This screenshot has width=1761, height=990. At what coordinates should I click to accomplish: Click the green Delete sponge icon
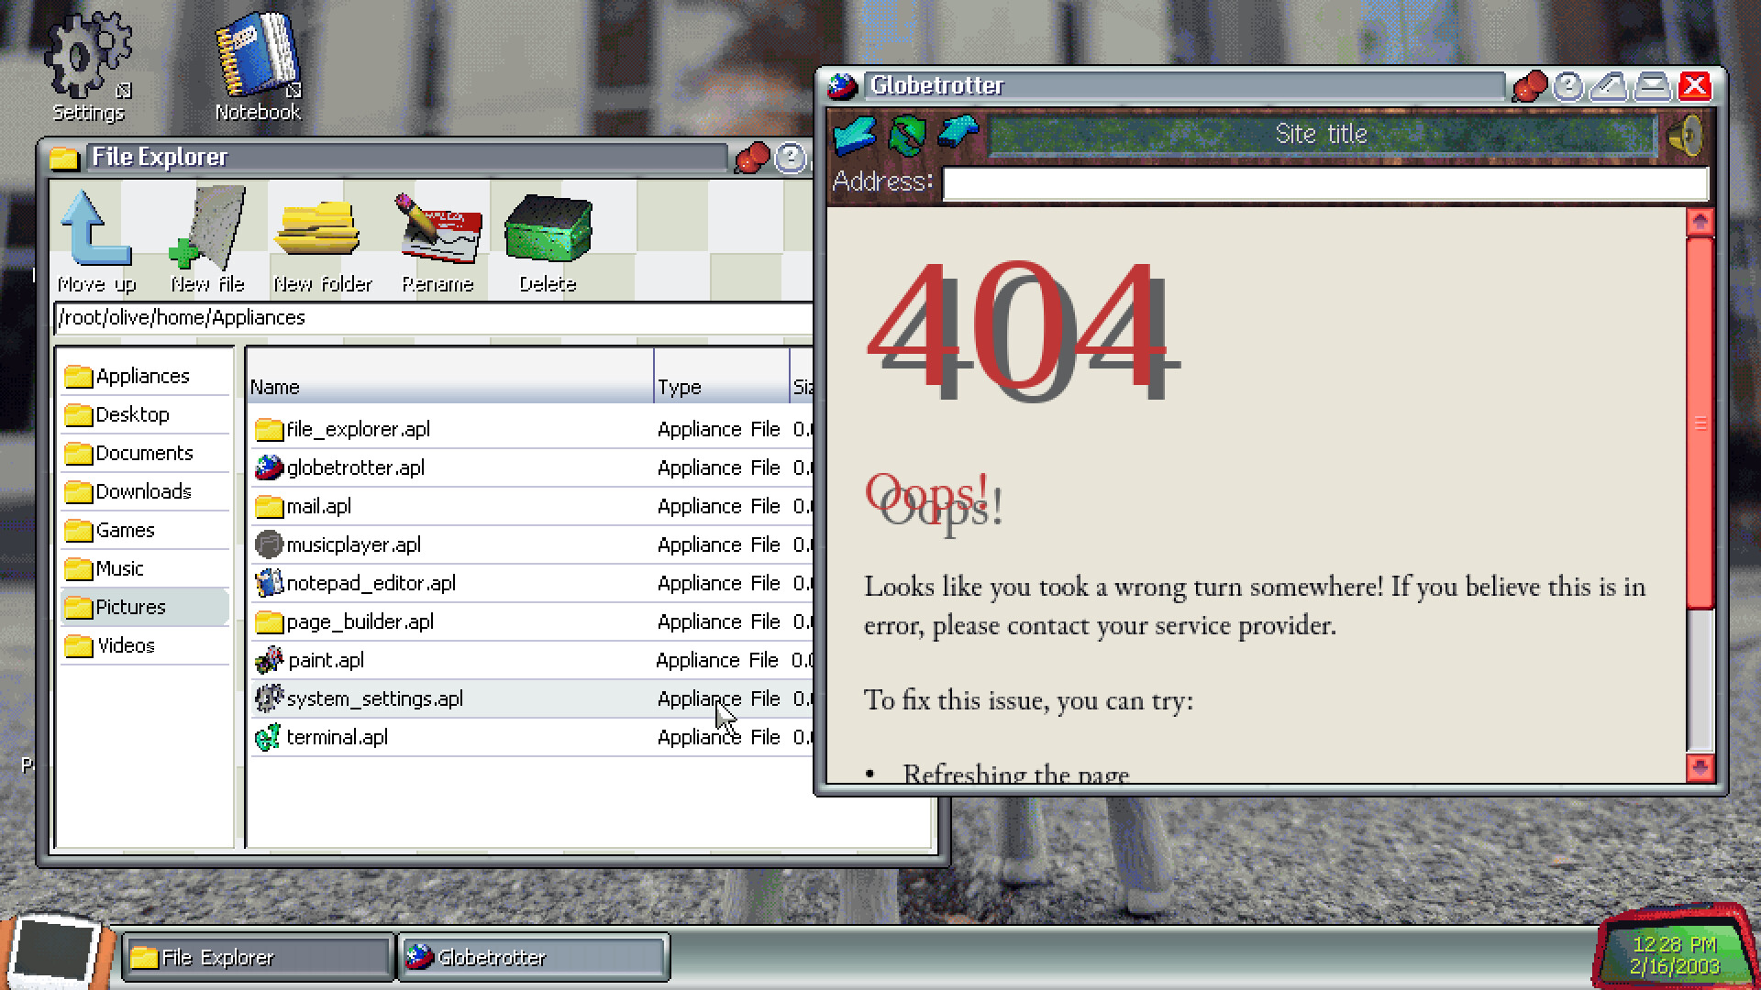pyautogui.click(x=547, y=229)
